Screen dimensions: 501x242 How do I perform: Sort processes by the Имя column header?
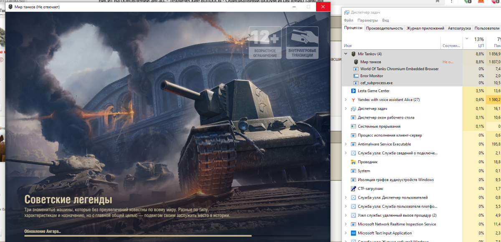tap(348, 45)
